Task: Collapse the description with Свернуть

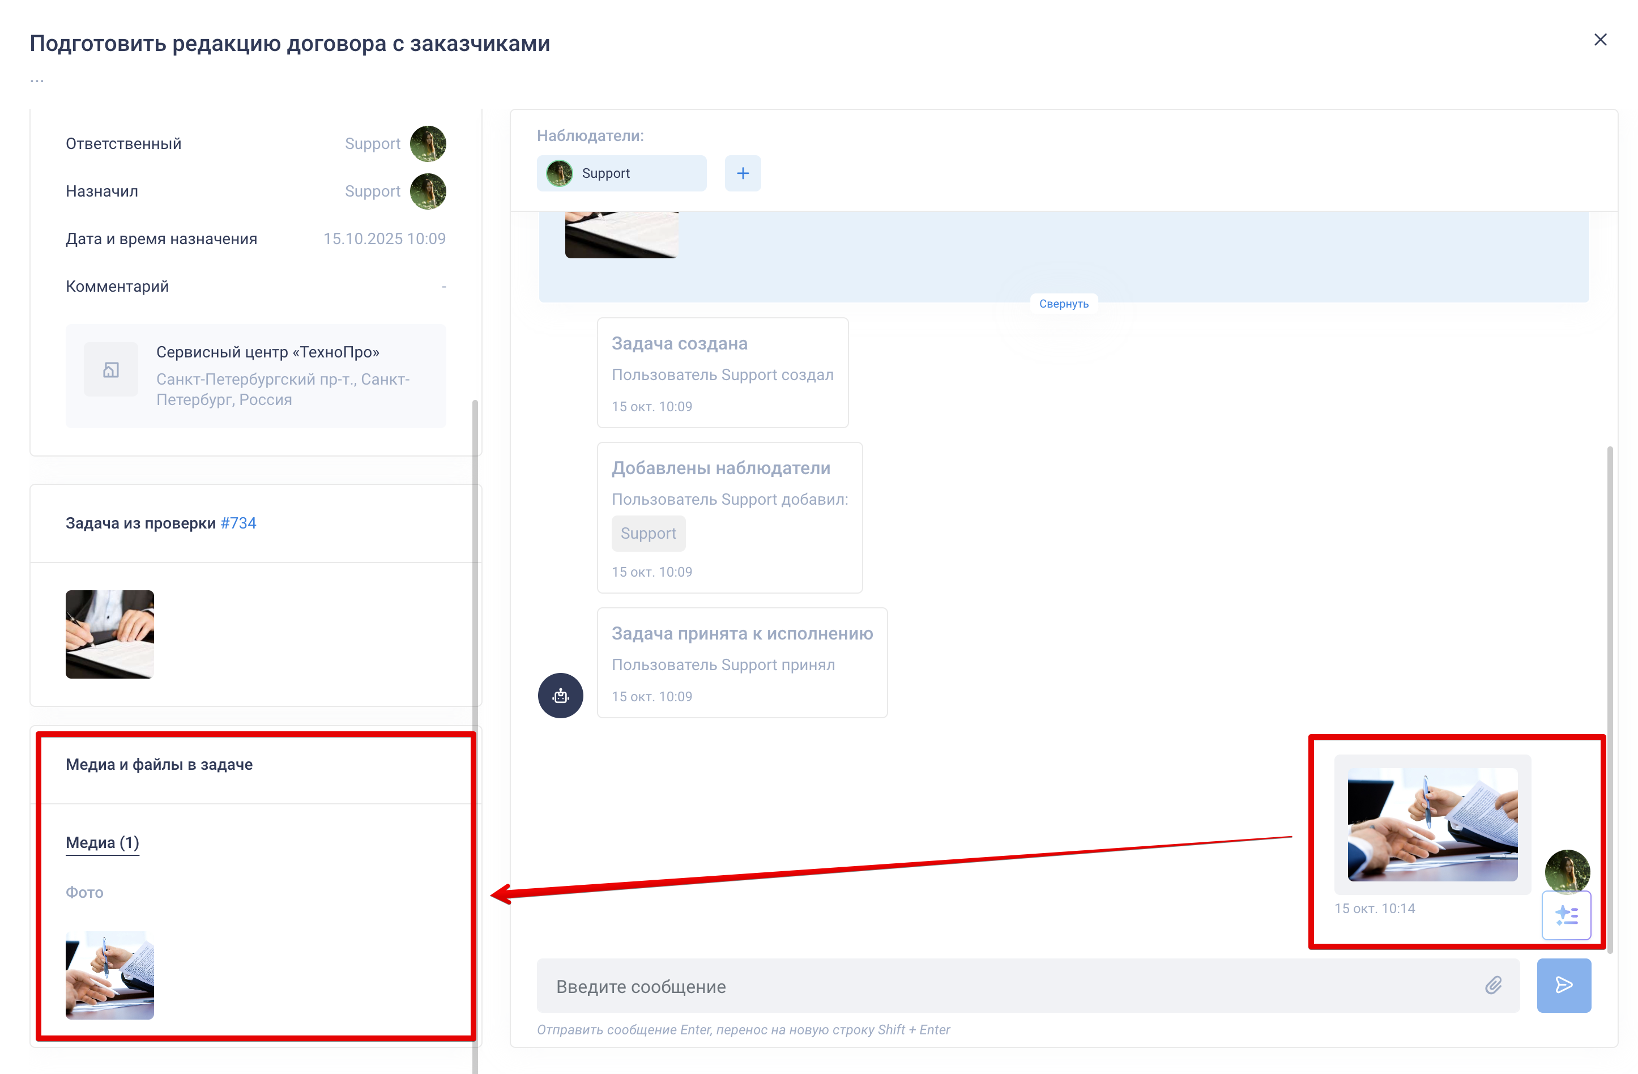Action: pyautogui.click(x=1063, y=304)
